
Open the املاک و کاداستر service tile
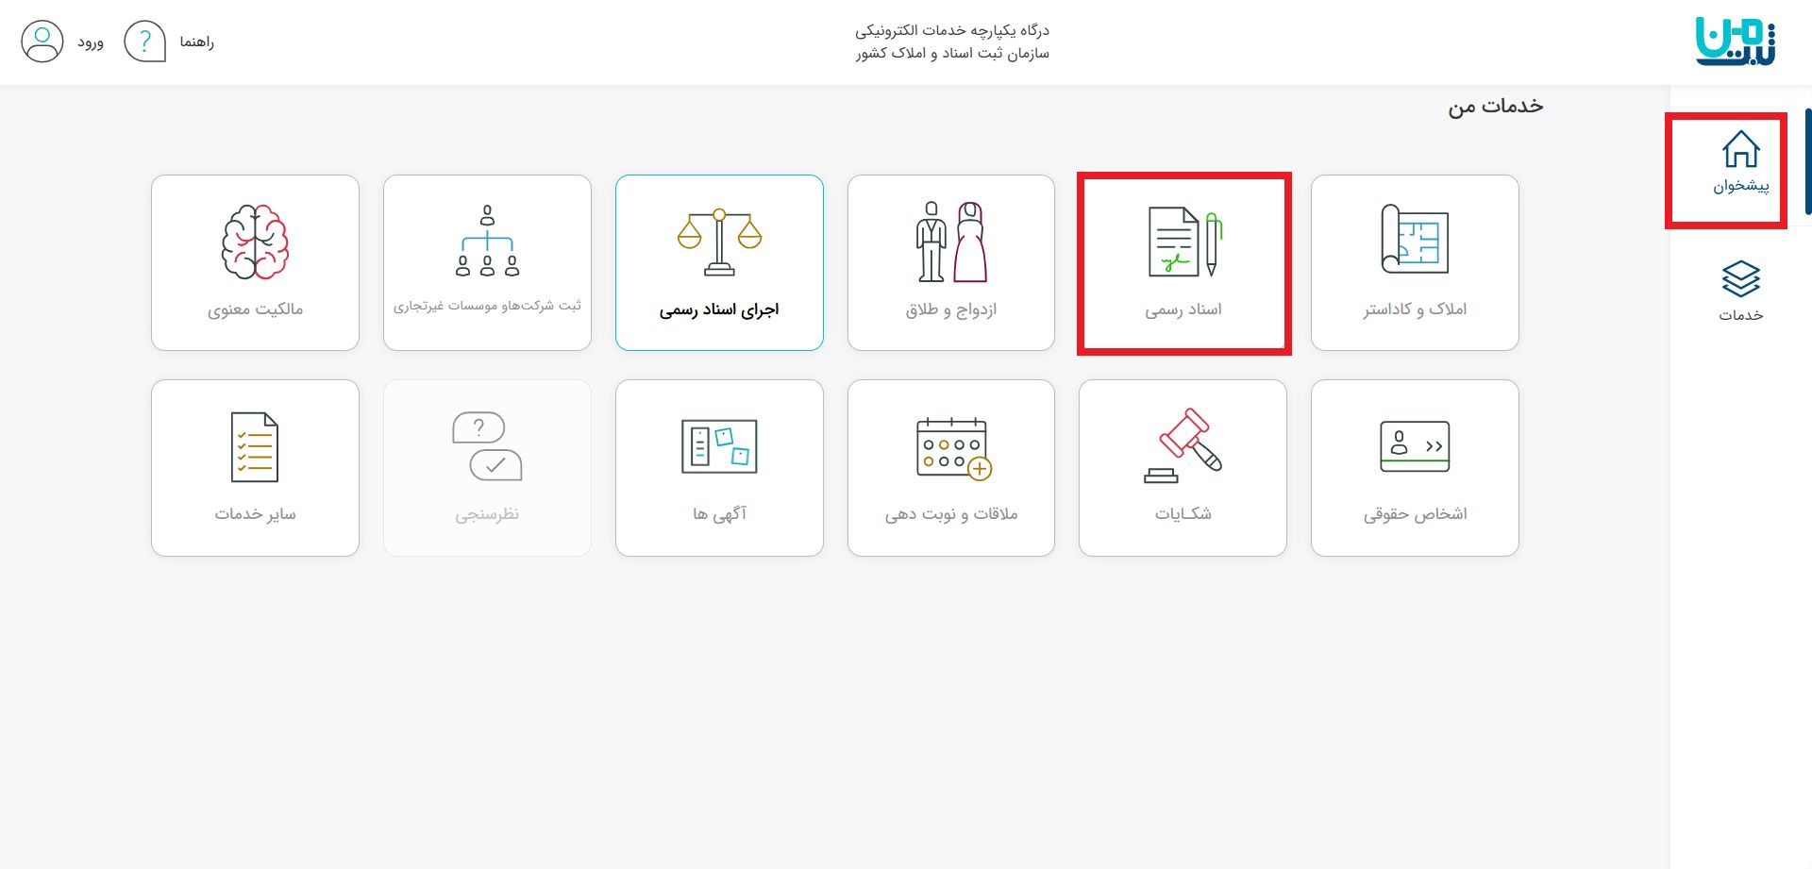[x=1414, y=262]
